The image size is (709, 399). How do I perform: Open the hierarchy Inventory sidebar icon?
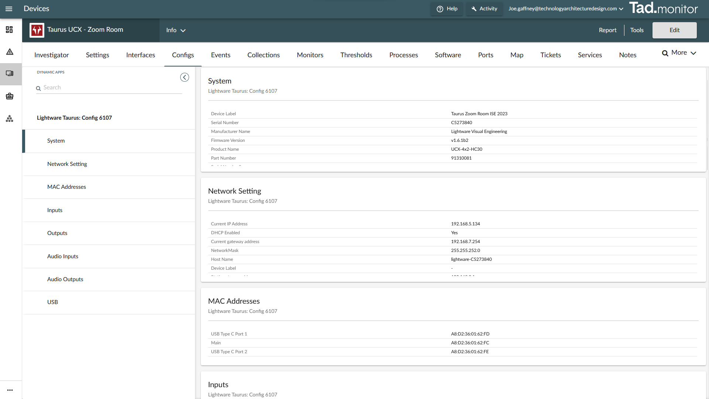click(x=10, y=119)
